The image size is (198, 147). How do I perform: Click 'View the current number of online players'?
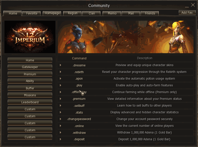pyautogui.click(x=144, y=126)
